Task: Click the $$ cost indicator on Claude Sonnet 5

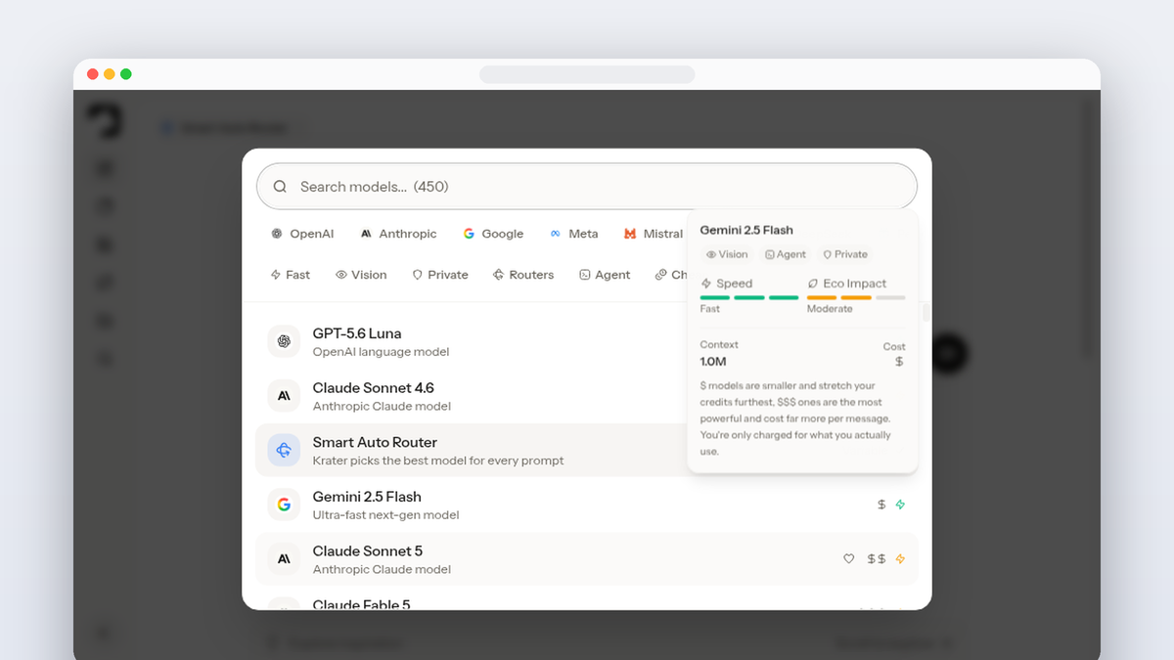Action: (877, 559)
